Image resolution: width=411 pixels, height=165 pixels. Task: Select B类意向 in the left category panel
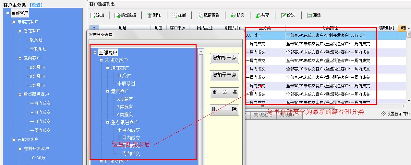click(x=37, y=76)
